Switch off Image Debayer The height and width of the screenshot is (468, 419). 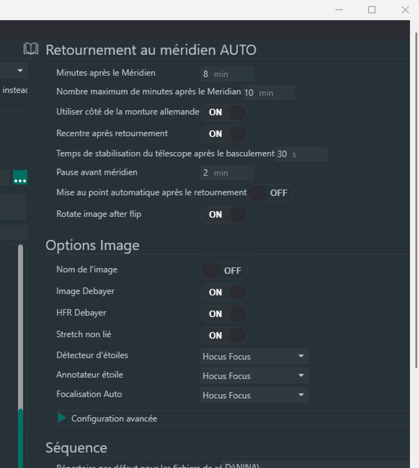[x=224, y=293]
